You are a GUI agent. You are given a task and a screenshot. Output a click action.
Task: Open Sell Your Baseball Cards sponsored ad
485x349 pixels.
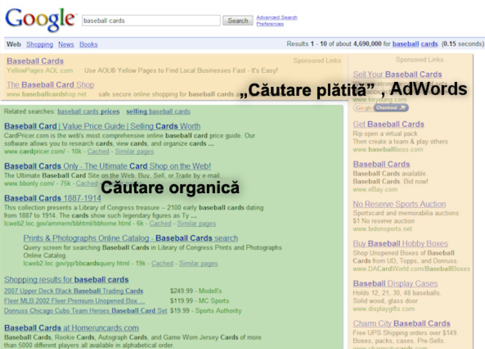(x=398, y=75)
